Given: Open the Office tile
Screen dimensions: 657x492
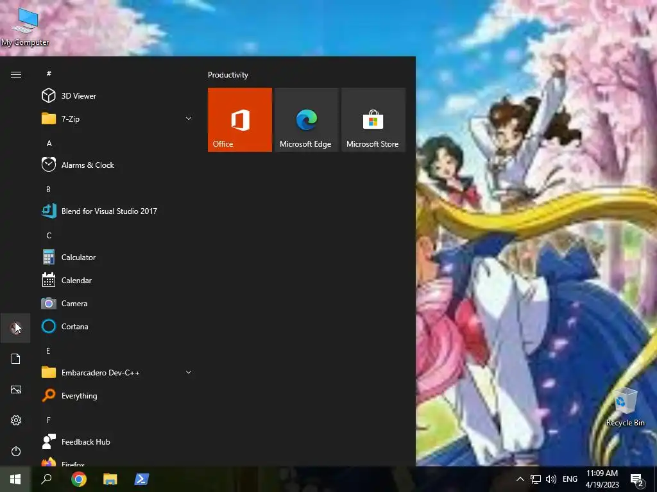Looking at the screenshot, I should 240,120.
